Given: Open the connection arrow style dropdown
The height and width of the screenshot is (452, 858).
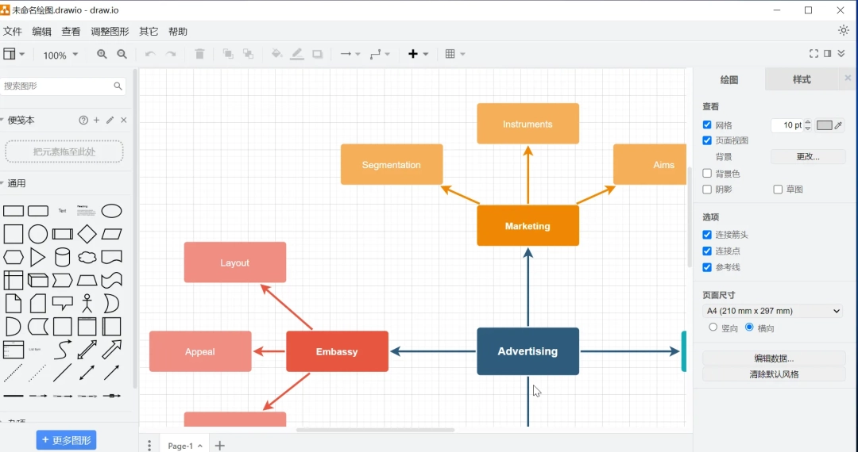Looking at the screenshot, I should pyautogui.click(x=350, y=54).
